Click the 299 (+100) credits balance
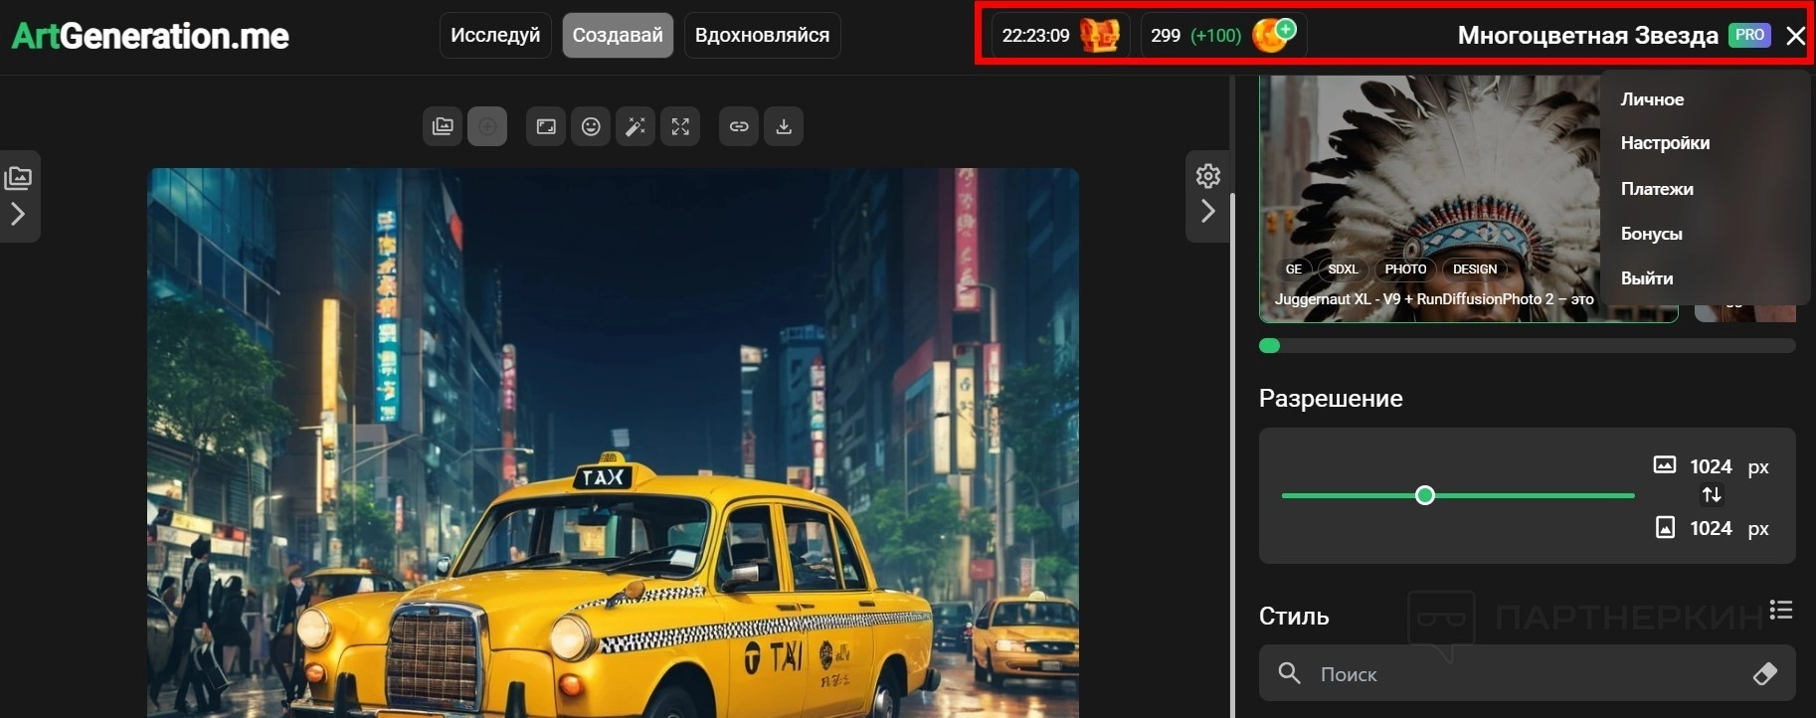Image resolution: width=1816 pixels, height=718 pixels. click(x=1195, y=36)
